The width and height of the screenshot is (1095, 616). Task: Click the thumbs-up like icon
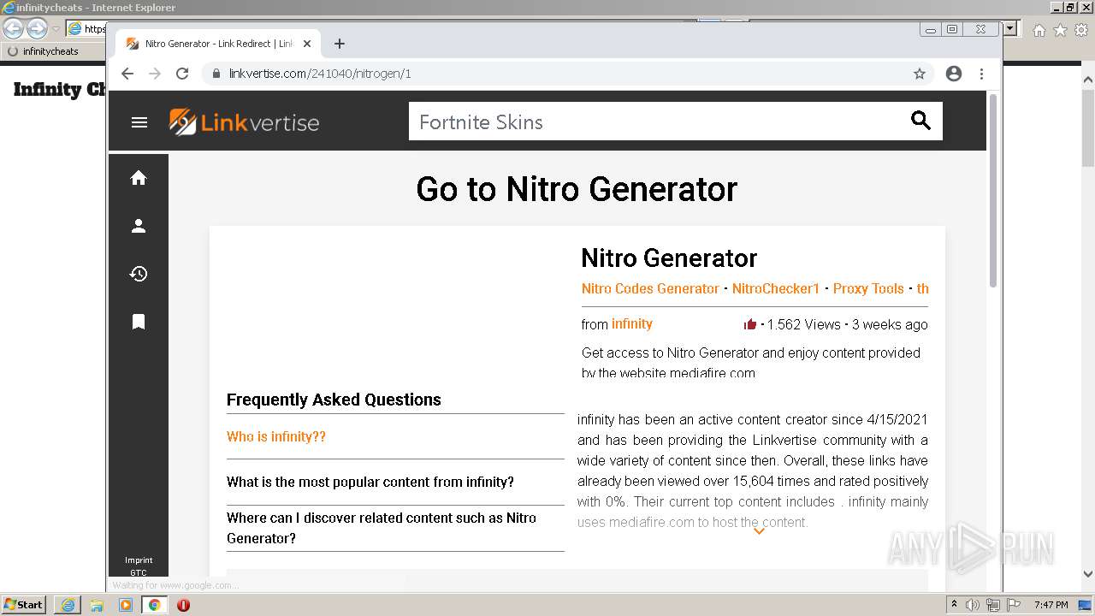click(750, 324)
